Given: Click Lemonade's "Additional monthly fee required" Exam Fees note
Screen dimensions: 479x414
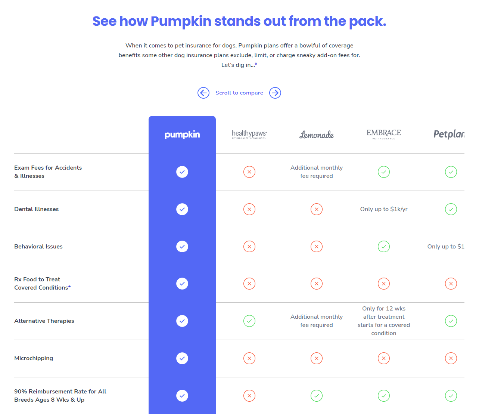Looking at the screenshot, I should 317,172.
